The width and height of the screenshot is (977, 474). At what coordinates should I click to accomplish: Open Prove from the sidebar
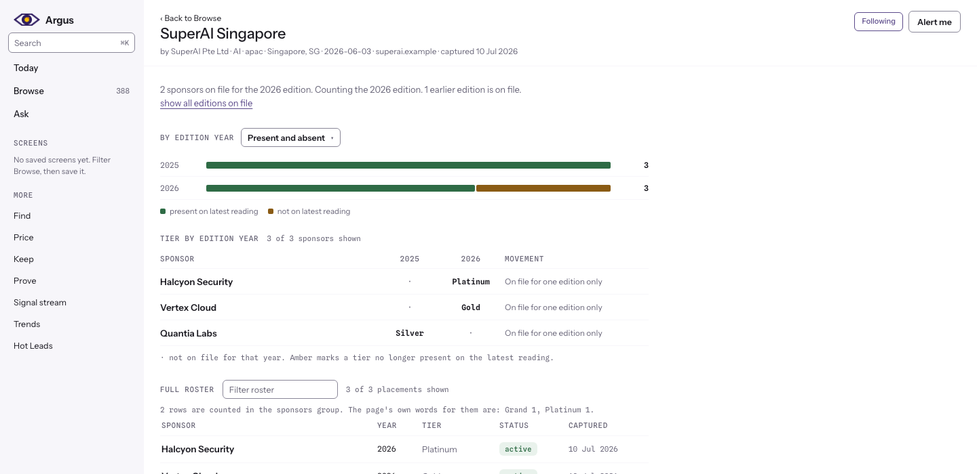point(25,280)
